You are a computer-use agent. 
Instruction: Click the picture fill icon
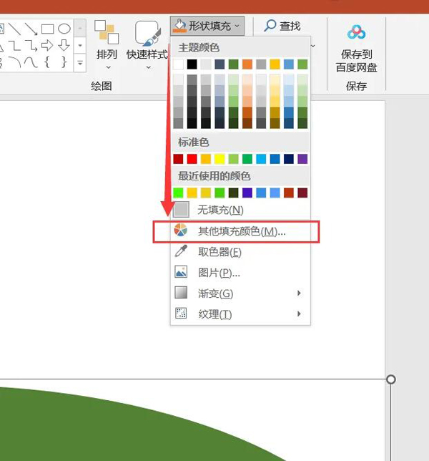(181, 272)
